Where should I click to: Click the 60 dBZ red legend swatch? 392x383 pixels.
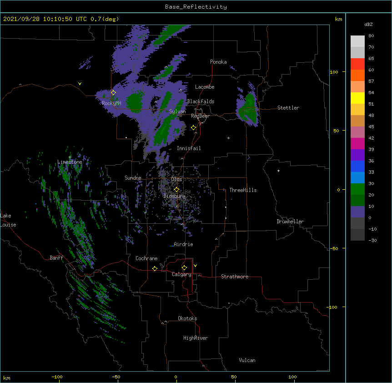pos(357,64)
